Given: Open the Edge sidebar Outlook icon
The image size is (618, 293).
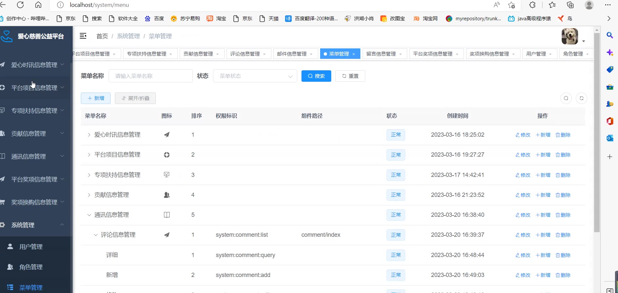Looking at the screenshot, I should pyautogui.click(x=610, y=138).
